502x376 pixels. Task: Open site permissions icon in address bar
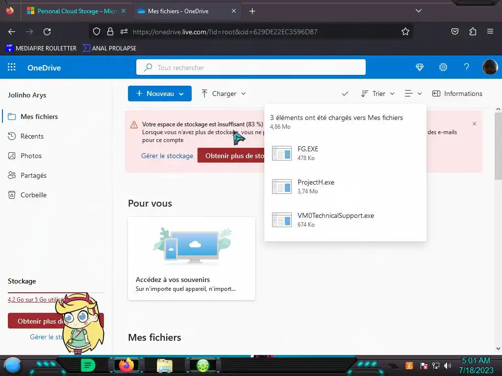tap(124, 31)
